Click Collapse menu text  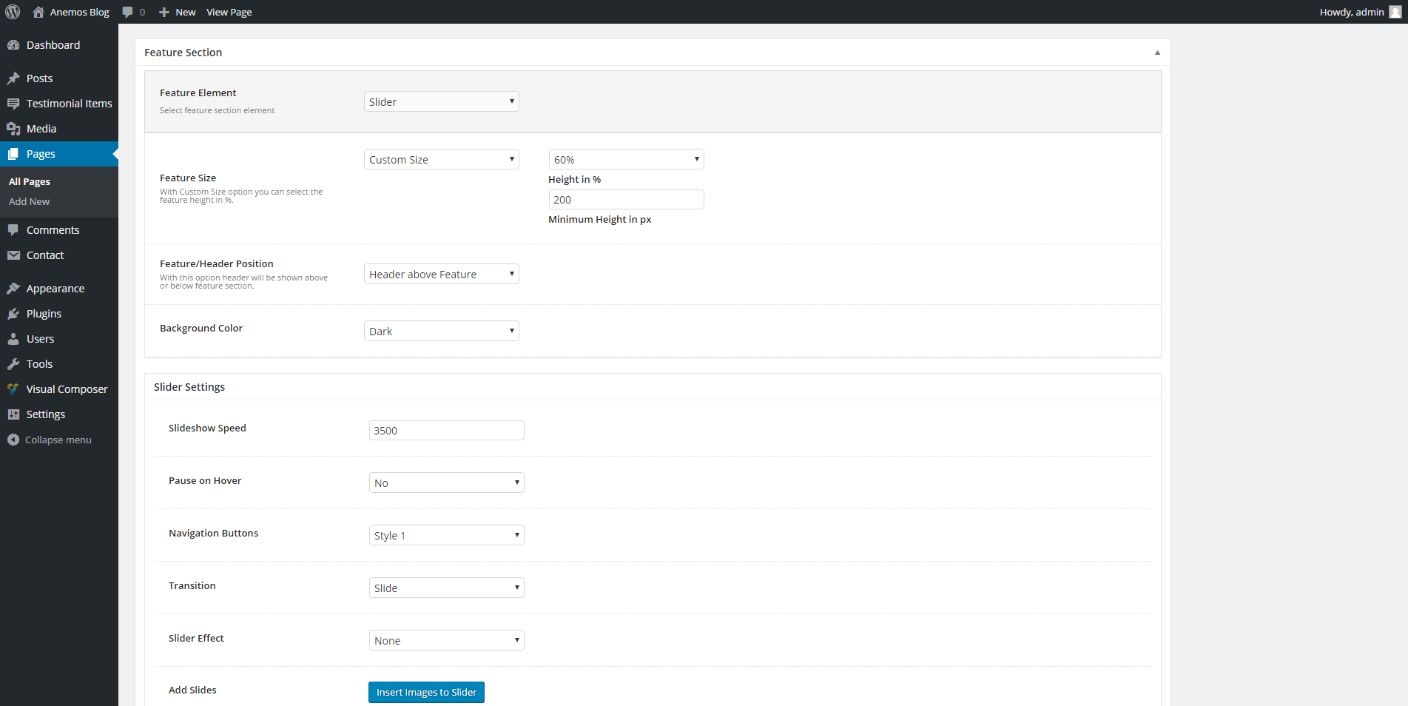[58, 440]
